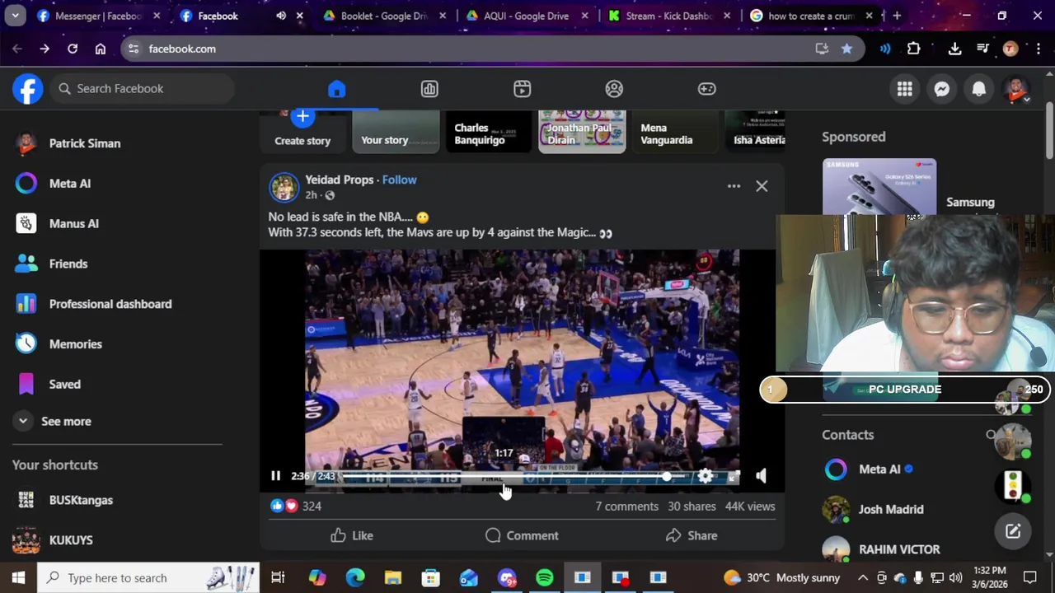The image size is (1055, 593).
Task: Open the Chrome extensions puzzle icon
Action: (x=913, y=49)
